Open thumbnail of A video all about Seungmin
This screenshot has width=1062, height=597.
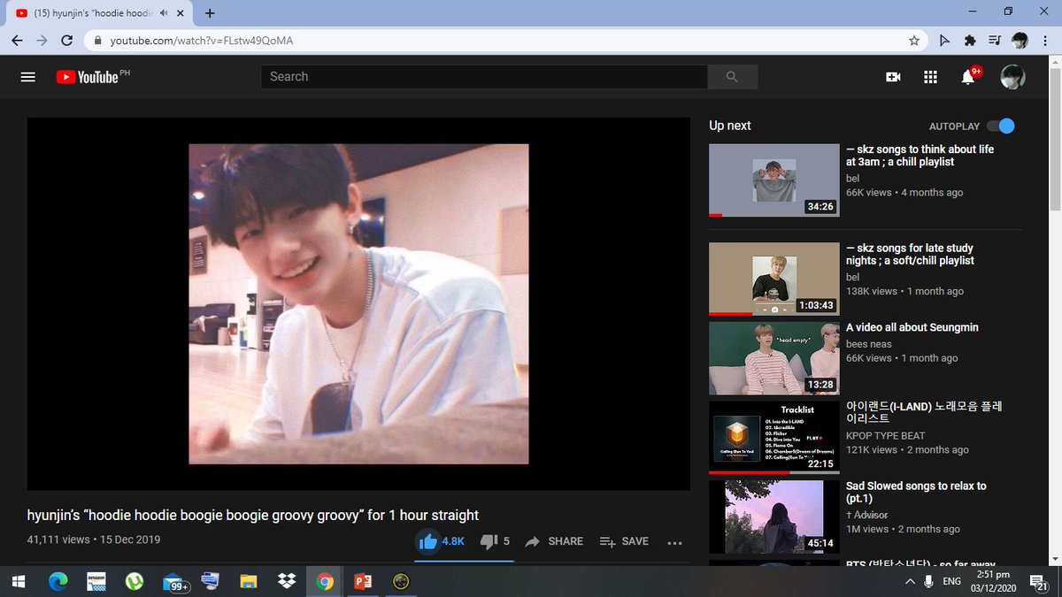pyautogui.click(x=773, y=358)
